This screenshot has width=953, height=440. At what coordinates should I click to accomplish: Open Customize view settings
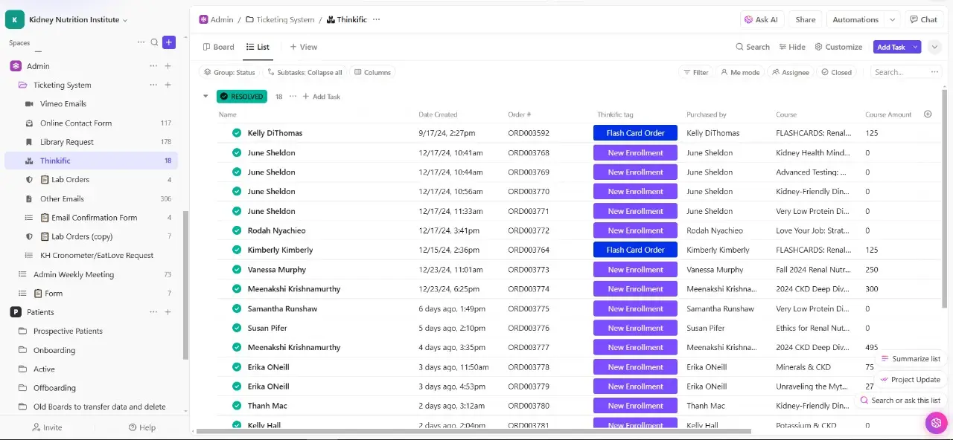pyautogui.click(x=838, y=47)
